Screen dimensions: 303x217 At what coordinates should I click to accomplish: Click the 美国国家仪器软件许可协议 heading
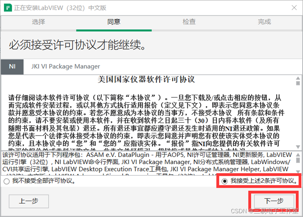pyautogui.click(x=146, y=79)
